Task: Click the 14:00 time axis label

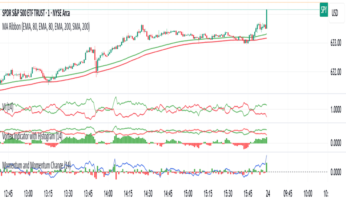Action: pos(108,194)
